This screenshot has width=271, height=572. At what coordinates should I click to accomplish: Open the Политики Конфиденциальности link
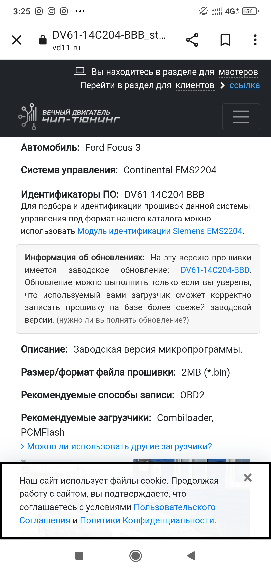click(147, 520)
